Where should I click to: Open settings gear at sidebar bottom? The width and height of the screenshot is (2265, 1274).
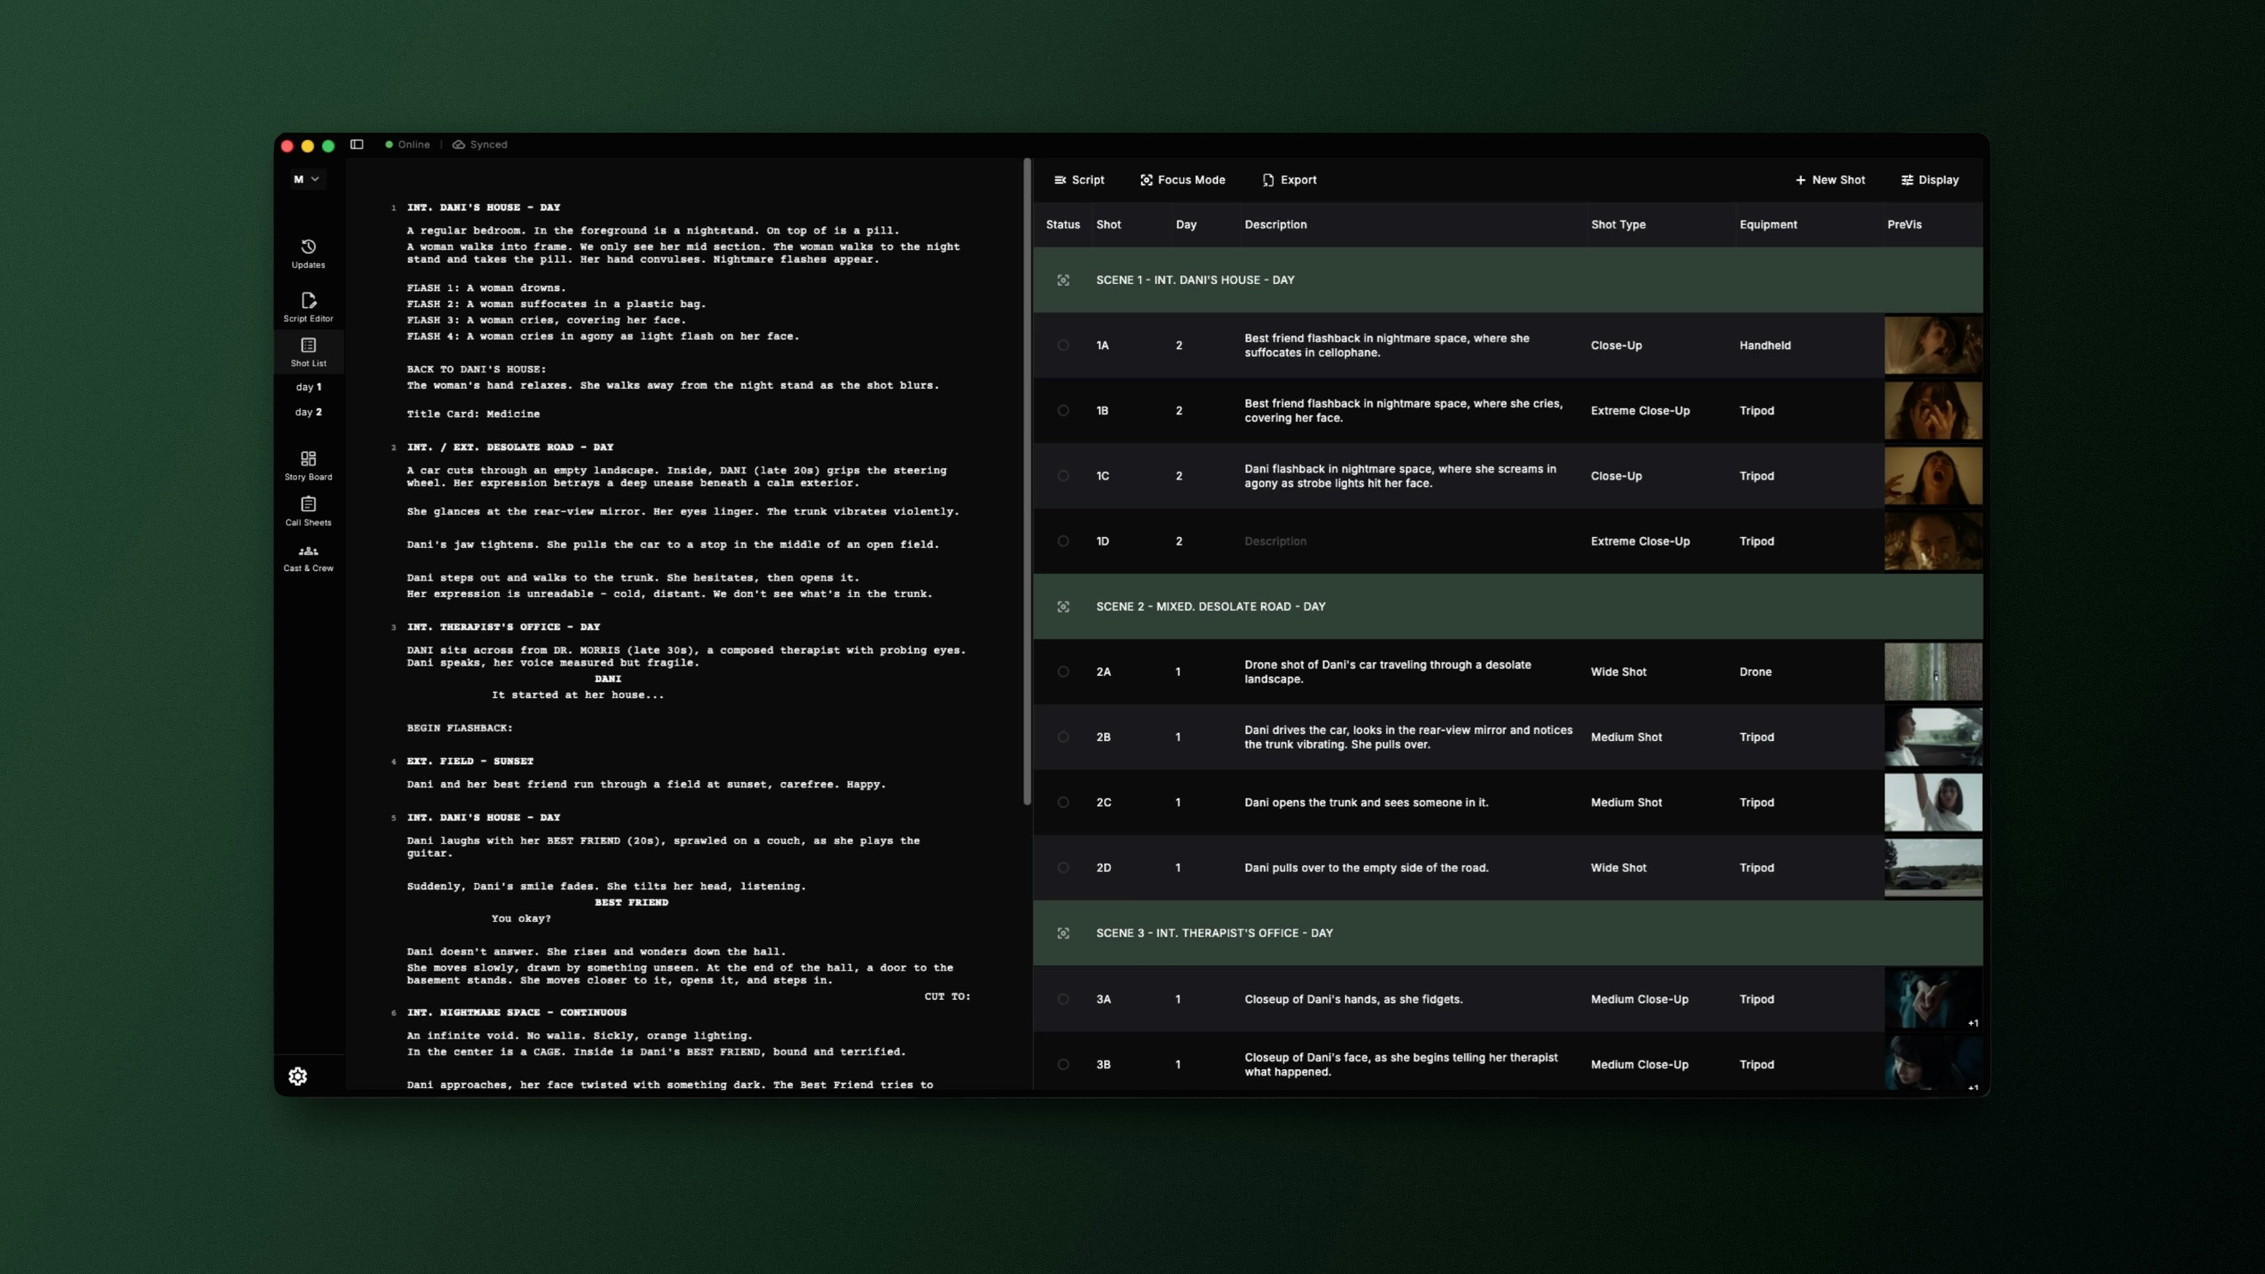pyautogui.click(x=298, y=1076)
